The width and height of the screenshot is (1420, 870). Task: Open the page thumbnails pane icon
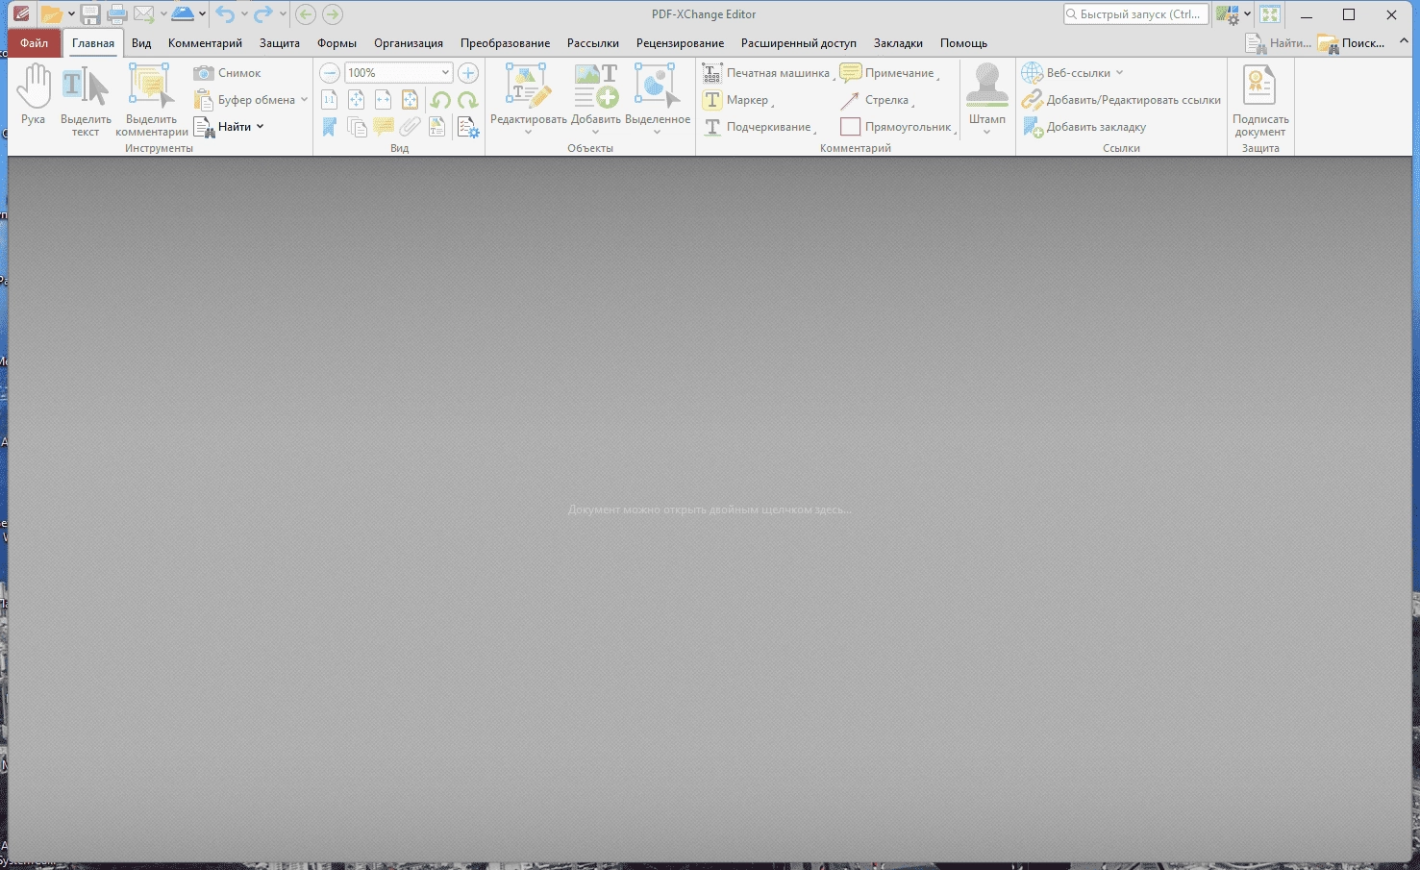[356, 127]
